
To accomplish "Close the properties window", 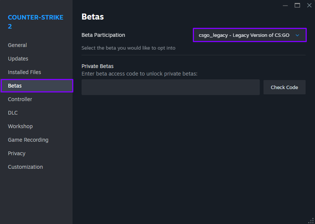I will 309,5.
